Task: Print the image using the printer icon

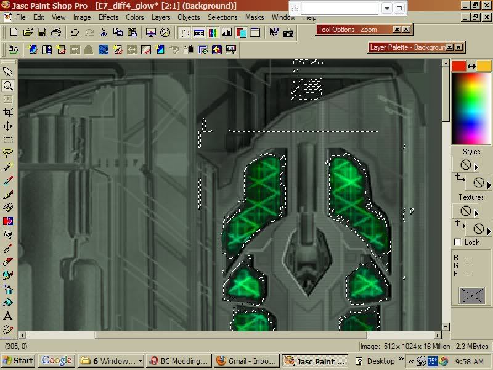Action: coord(56,32)
